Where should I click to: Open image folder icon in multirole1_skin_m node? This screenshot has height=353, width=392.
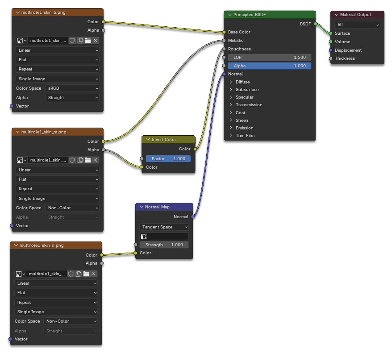pos(88,160)
